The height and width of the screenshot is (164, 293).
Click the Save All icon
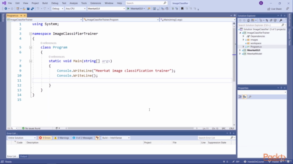(33, 9)
